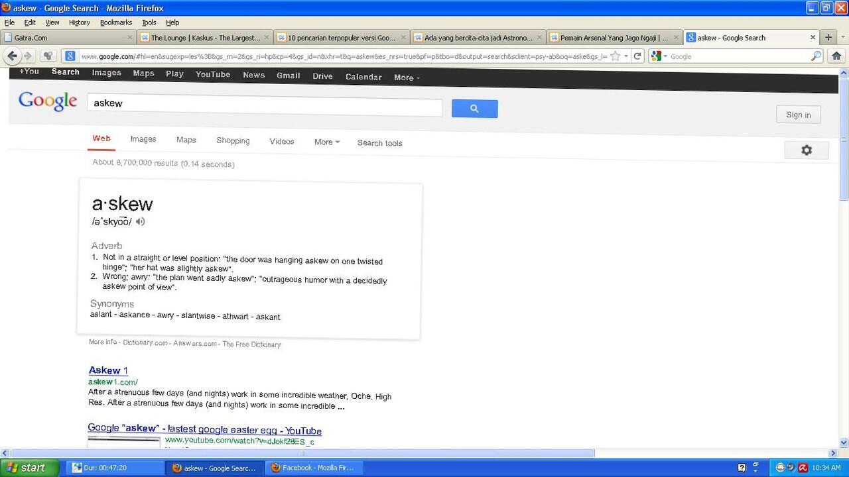Screen dimensions: 849x477
Task: Switch to the Ada yang bercita-cita tab
Action: 478,38
